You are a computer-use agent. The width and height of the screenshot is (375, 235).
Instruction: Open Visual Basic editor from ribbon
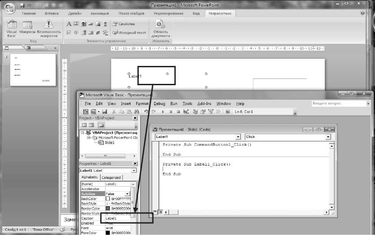tap(12, 29)
